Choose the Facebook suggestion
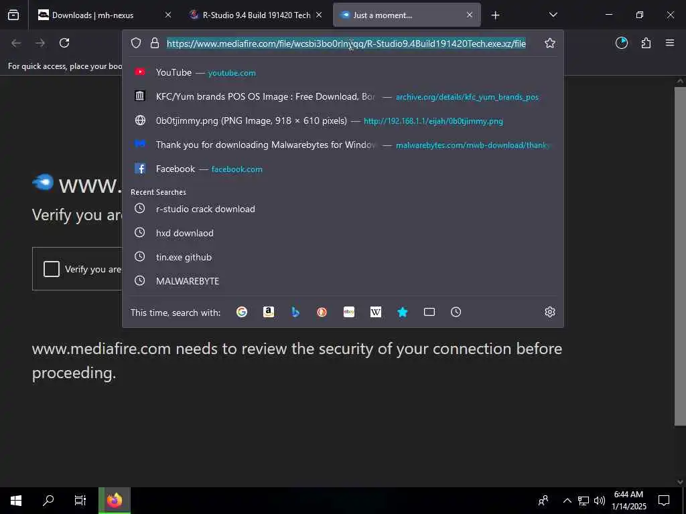This screenshot has width=686, height=514. coord(342,169)
